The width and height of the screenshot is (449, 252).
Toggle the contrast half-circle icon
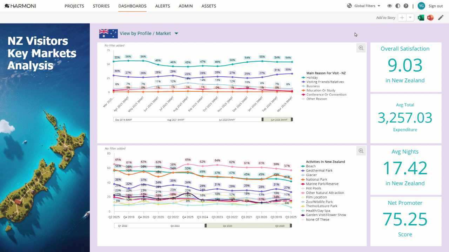click(x=398, y=6)
